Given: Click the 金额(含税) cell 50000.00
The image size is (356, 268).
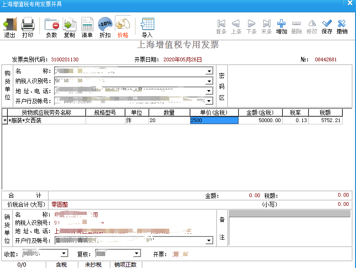Looking at the screenshot, I should pos(260,120).
